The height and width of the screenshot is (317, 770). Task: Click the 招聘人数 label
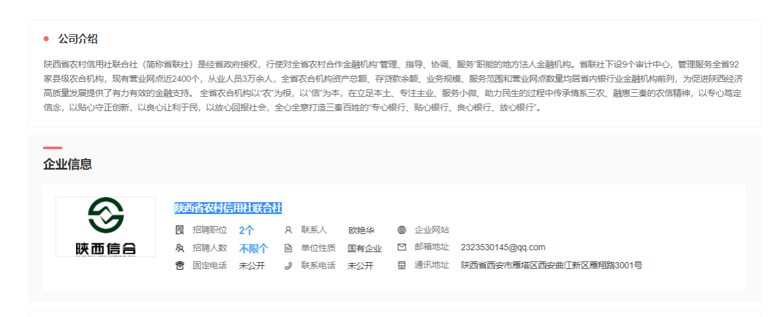[210, 248]
